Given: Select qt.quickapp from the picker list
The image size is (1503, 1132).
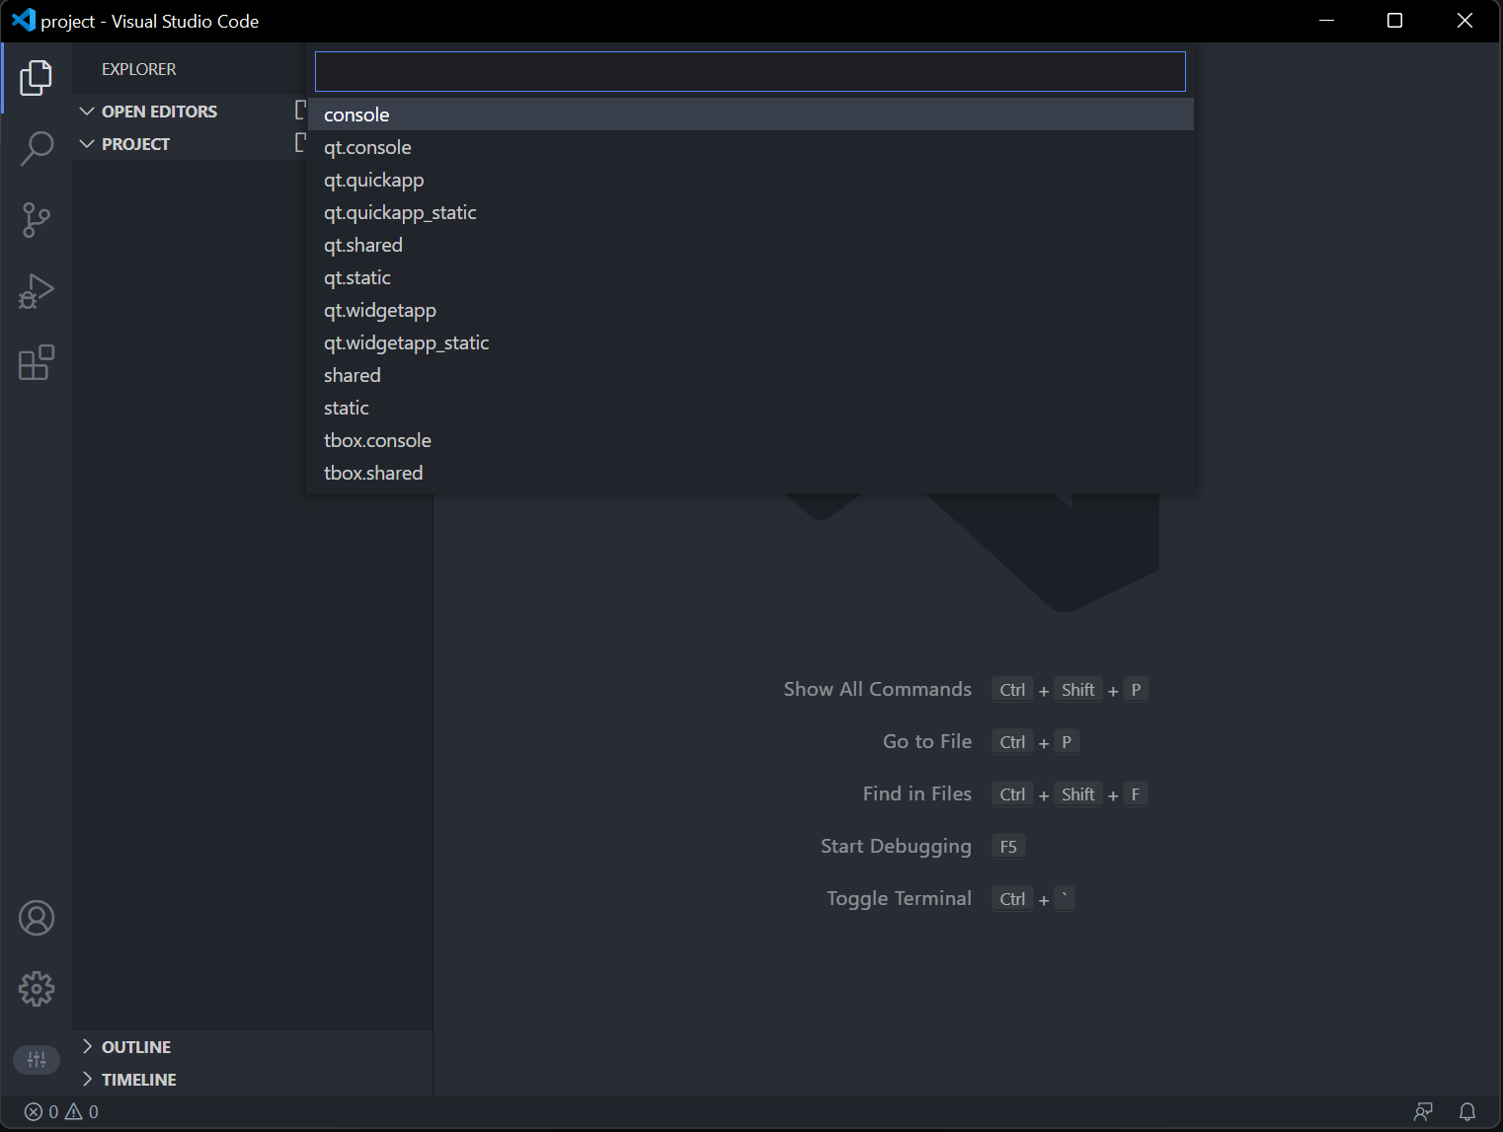Looking at the screenshot, I should (x=374, y=180).
